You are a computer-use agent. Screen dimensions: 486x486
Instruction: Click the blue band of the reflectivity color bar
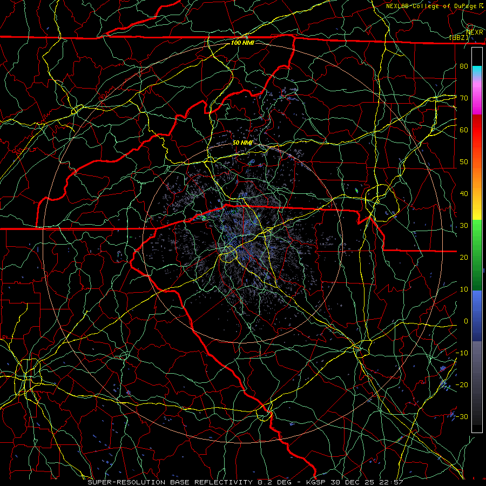477,315
